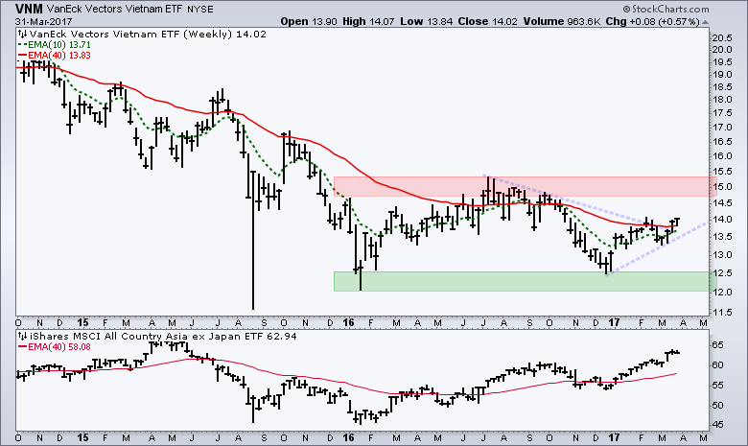Image resolution: width=748 pixels, height=446 pixels.
Task: Click the 17.0 price axis label
Action: click(x=721, y=128)
